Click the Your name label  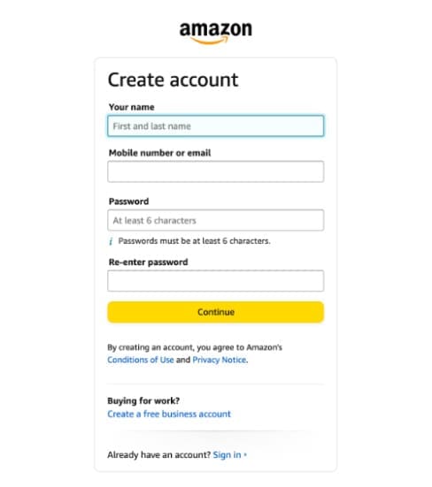click(x=132, y=107)
